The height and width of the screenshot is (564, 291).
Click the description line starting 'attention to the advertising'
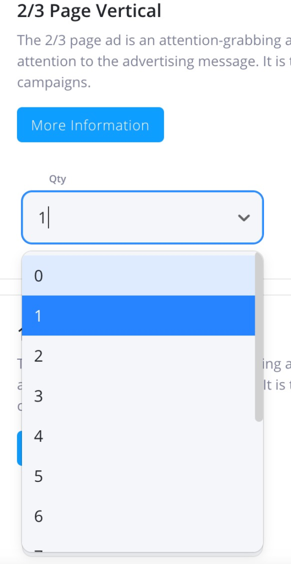point(154,61)
